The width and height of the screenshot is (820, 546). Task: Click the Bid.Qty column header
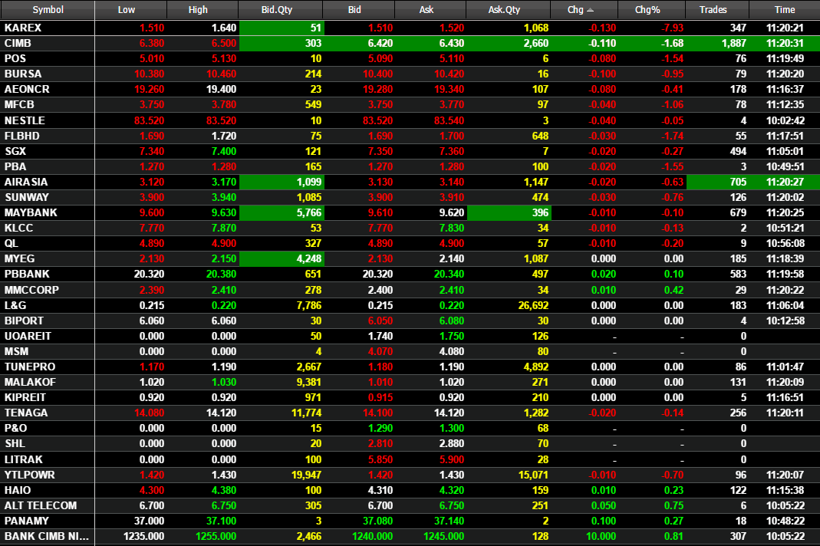coord(277,9)
